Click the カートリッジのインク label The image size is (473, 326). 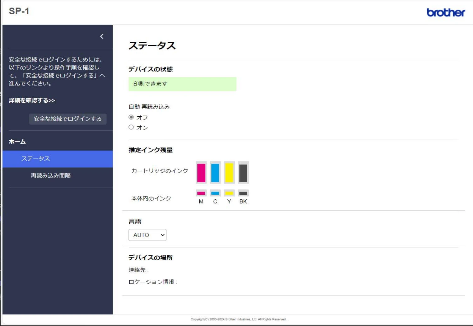[160, 171]
